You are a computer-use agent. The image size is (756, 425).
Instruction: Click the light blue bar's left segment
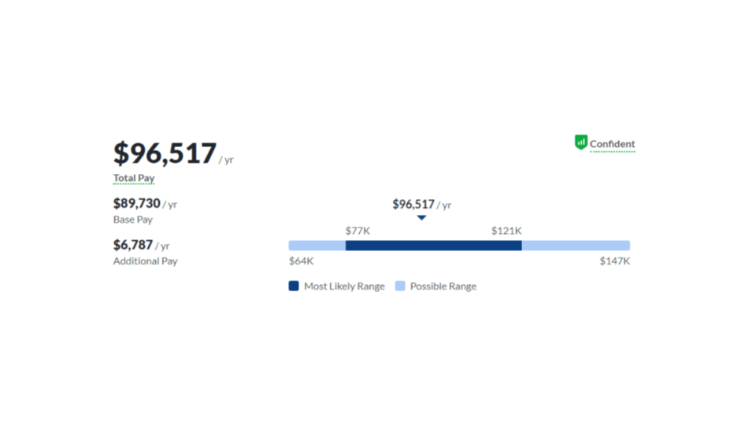pyautogui.click(x=317, y=246)
